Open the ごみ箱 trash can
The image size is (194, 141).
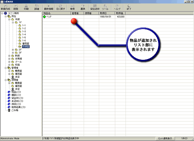point(13,110)
